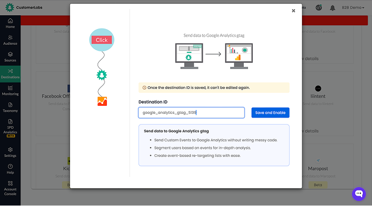Open the notifications bell
This screenshot has height=206, width=372.
pos(333,8)
